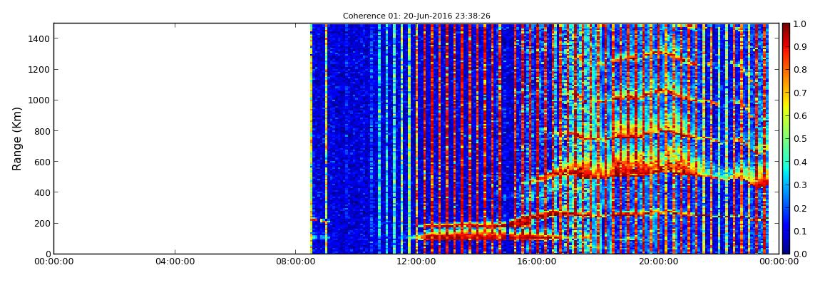Click the x-axis time label 20:00:00
Image resolution: width=820 pixels, height=290 pixels.
(x=658, y=261)
